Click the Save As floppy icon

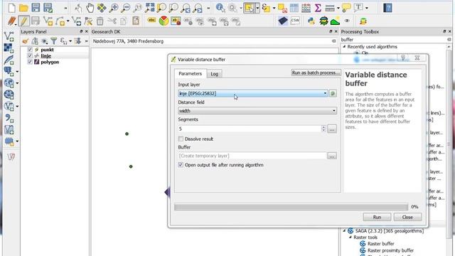48,8
